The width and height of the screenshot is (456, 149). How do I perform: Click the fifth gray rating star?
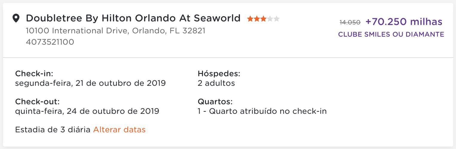pyautogui.click(x=276, y=19)
